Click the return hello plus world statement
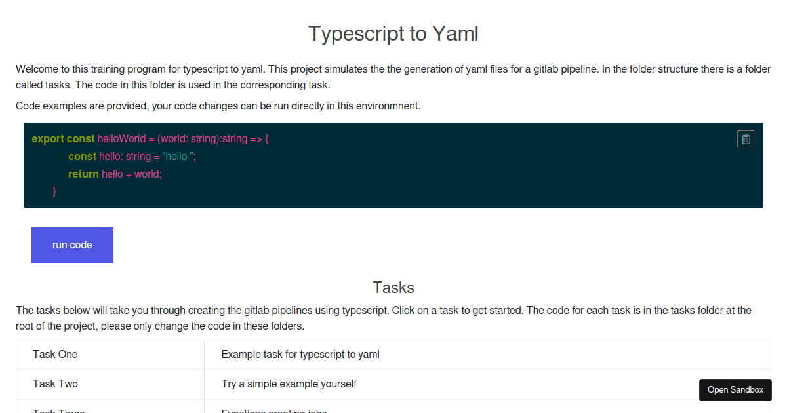The image size is (787, 413). click(x=115, y=174)
